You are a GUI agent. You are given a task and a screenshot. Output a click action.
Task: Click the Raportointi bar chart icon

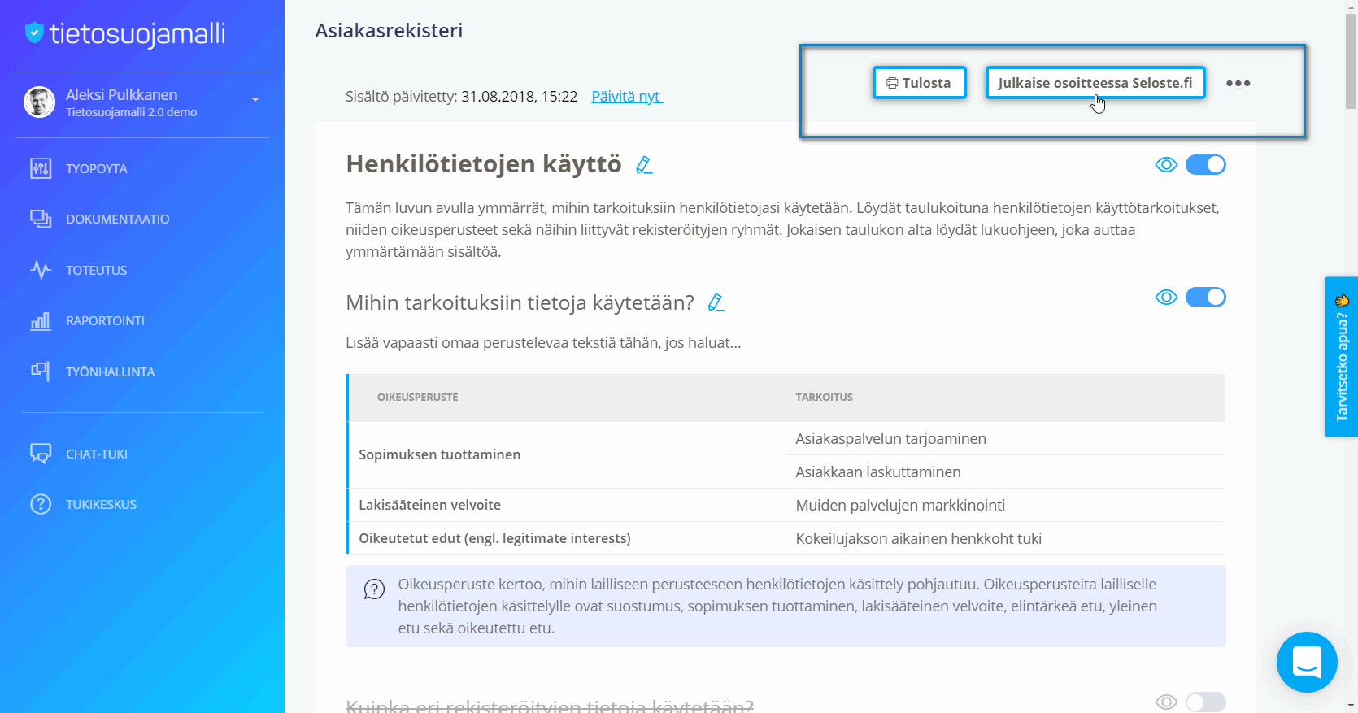click(41, 321)
